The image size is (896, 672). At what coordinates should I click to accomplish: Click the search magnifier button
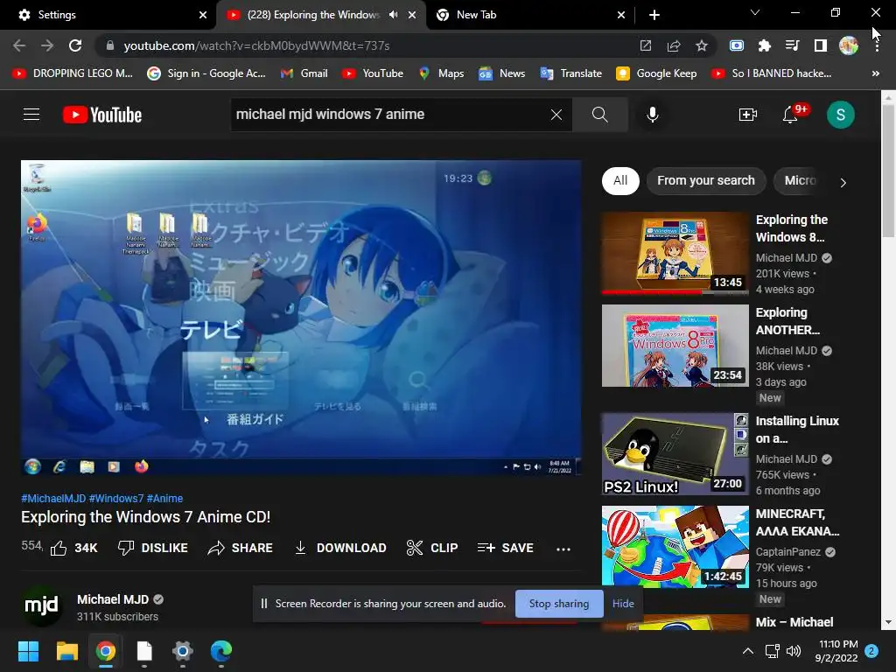point(600,115)
